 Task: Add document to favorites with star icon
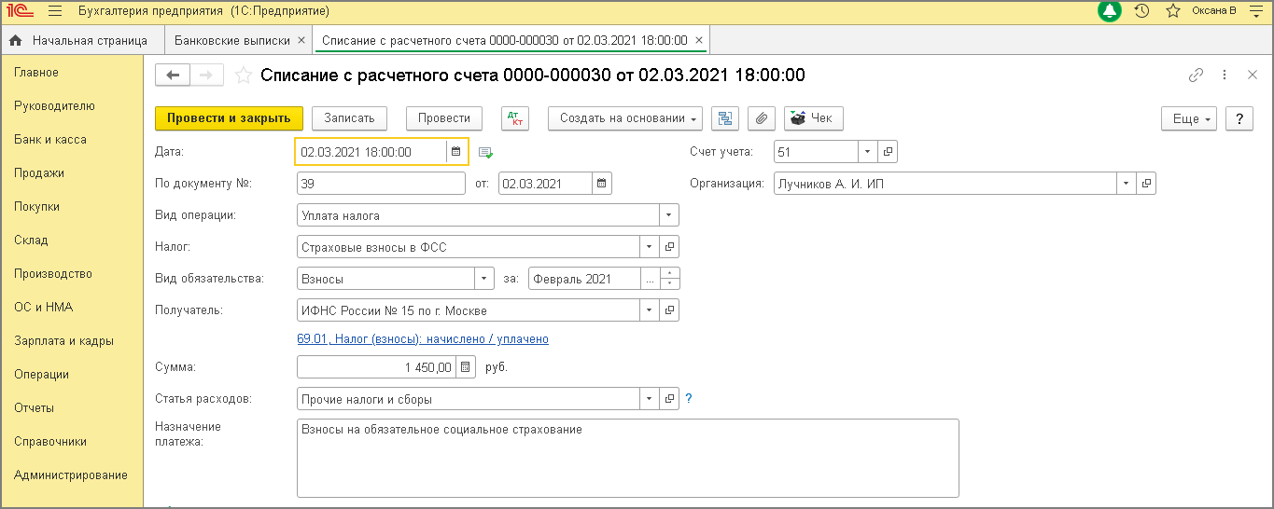tap(243, 76)
